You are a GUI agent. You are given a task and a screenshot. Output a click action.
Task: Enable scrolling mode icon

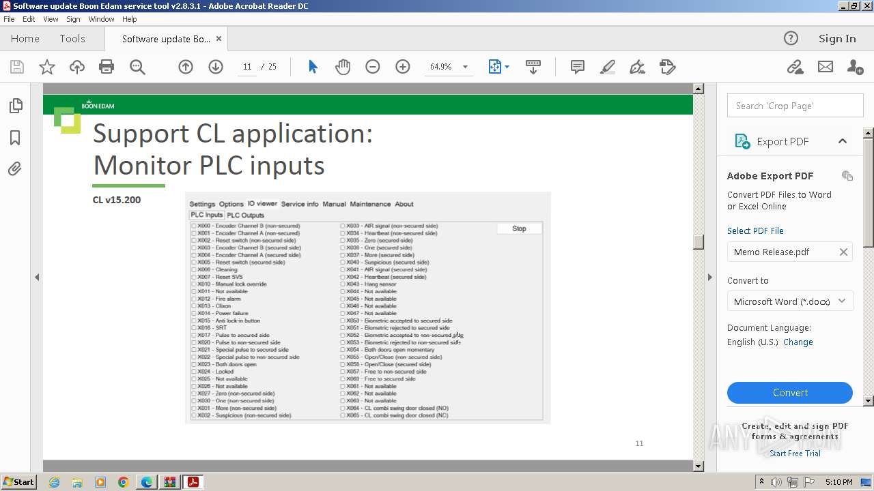point(533,67)
